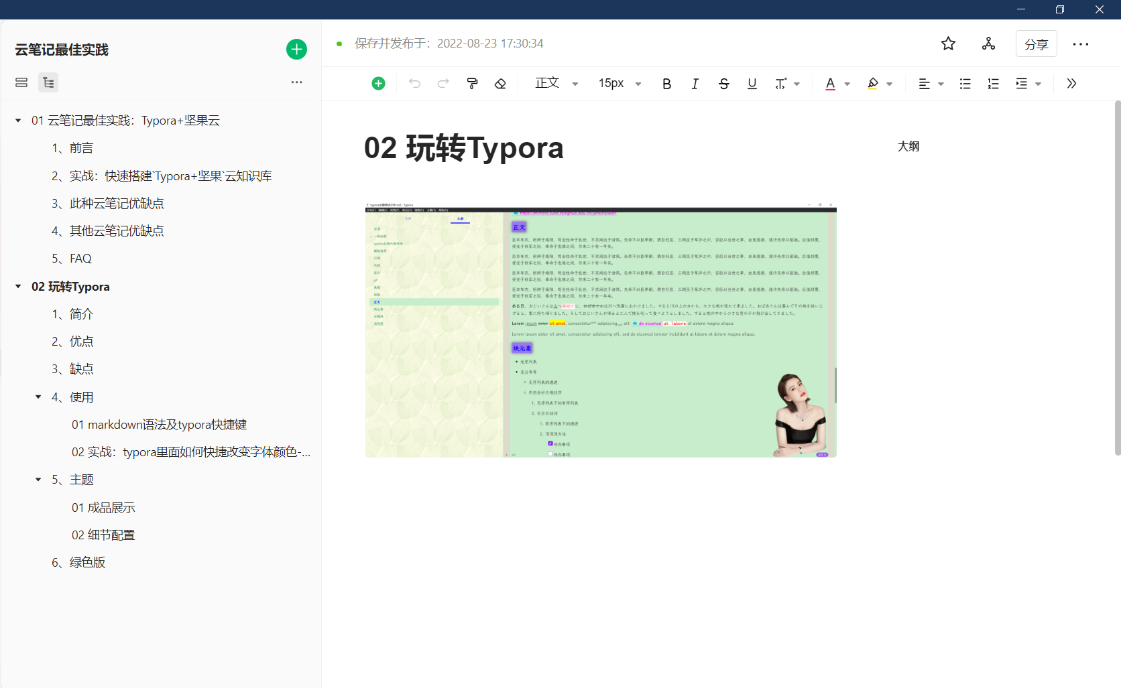Toggle bold formatting
This screenshot has width=1121, height=688.
tap(666, 84)
